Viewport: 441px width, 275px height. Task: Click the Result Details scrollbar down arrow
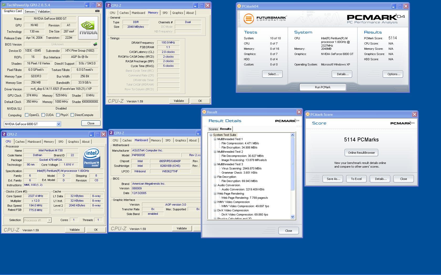tap(293, 217)
